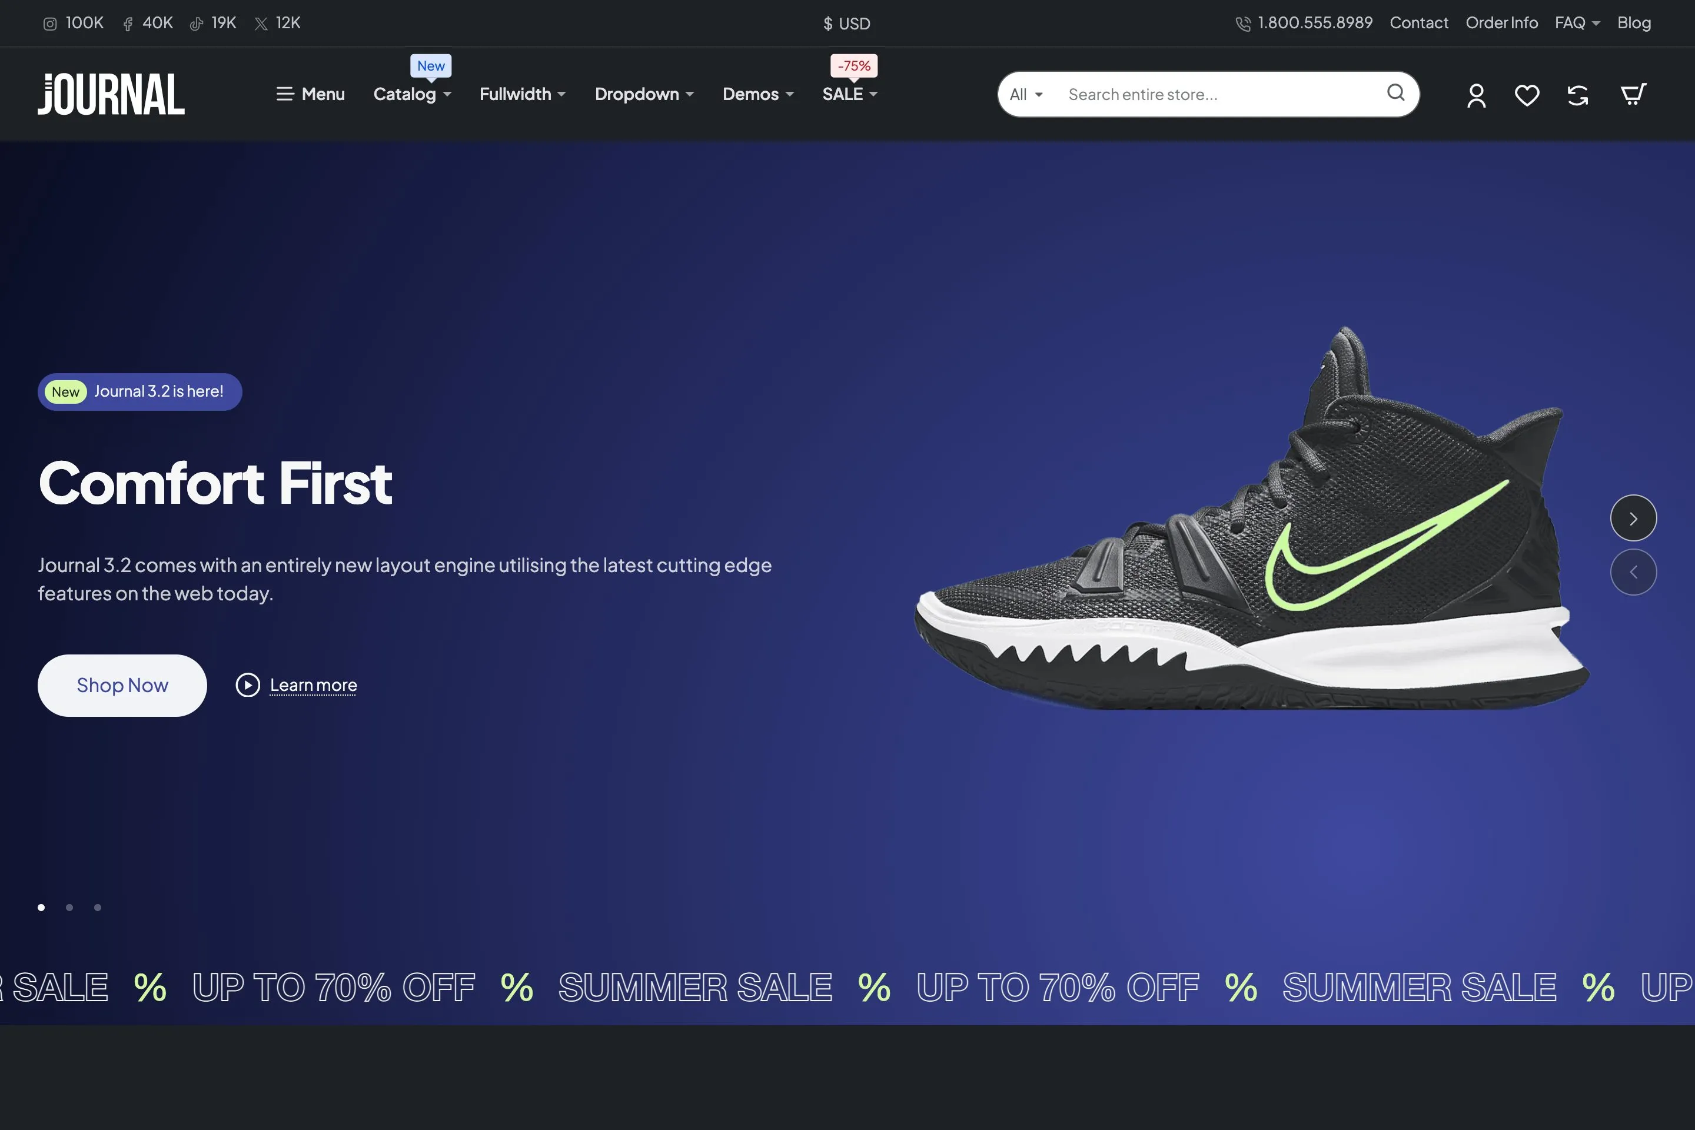Image resolution: width=1695 pixels, height=1130 pixels.
Task: Open the Facebook 40K social link
Action: pyautogui.click(x=148, y=23)
